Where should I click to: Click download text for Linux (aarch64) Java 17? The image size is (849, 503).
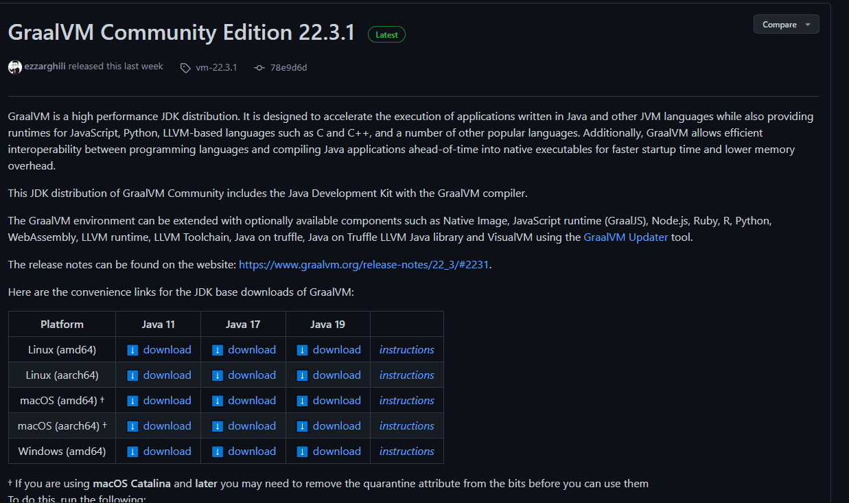point(252,375)
